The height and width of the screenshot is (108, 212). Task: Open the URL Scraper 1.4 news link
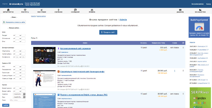tap(202, 80)
